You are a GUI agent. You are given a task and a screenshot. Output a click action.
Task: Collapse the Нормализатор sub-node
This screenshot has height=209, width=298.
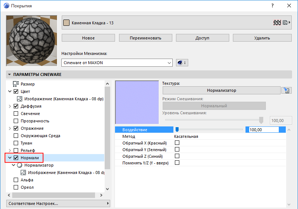13,165
